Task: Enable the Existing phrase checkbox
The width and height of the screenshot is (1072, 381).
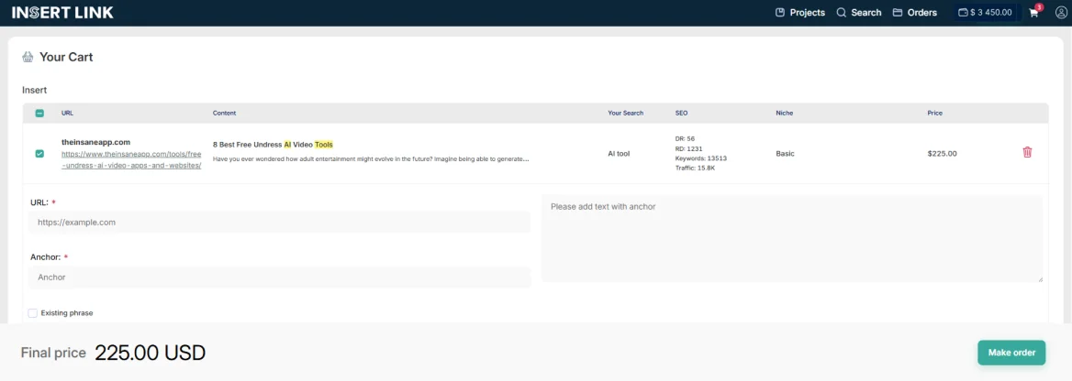Action: tap(33, 313)
